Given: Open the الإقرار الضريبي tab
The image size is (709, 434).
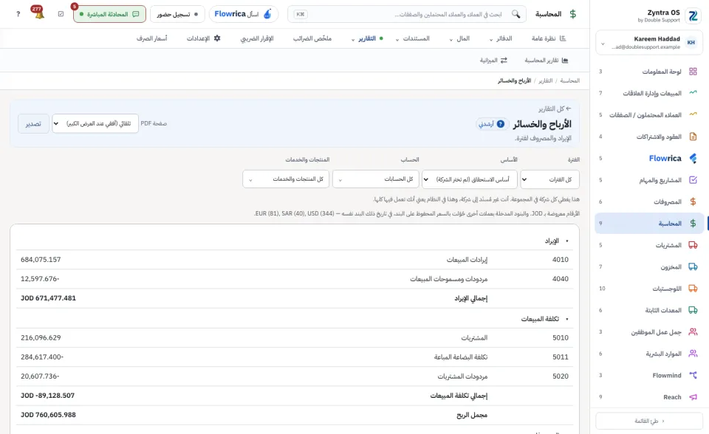Looking at the screenshot, I should [257, 38].
